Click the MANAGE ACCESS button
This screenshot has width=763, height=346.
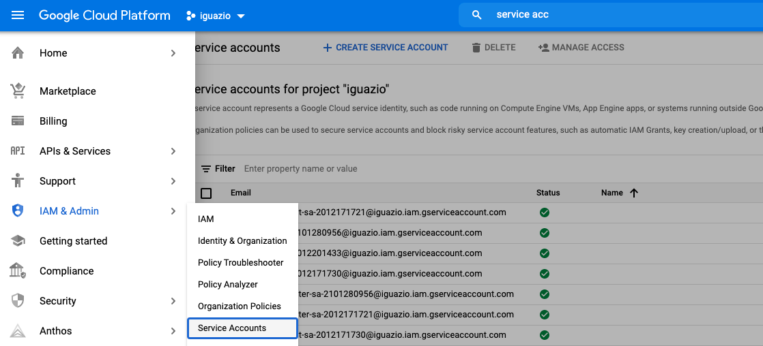[581, 48]
